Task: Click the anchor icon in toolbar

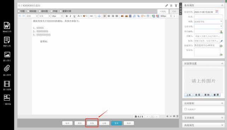Action: click(99, 16)
